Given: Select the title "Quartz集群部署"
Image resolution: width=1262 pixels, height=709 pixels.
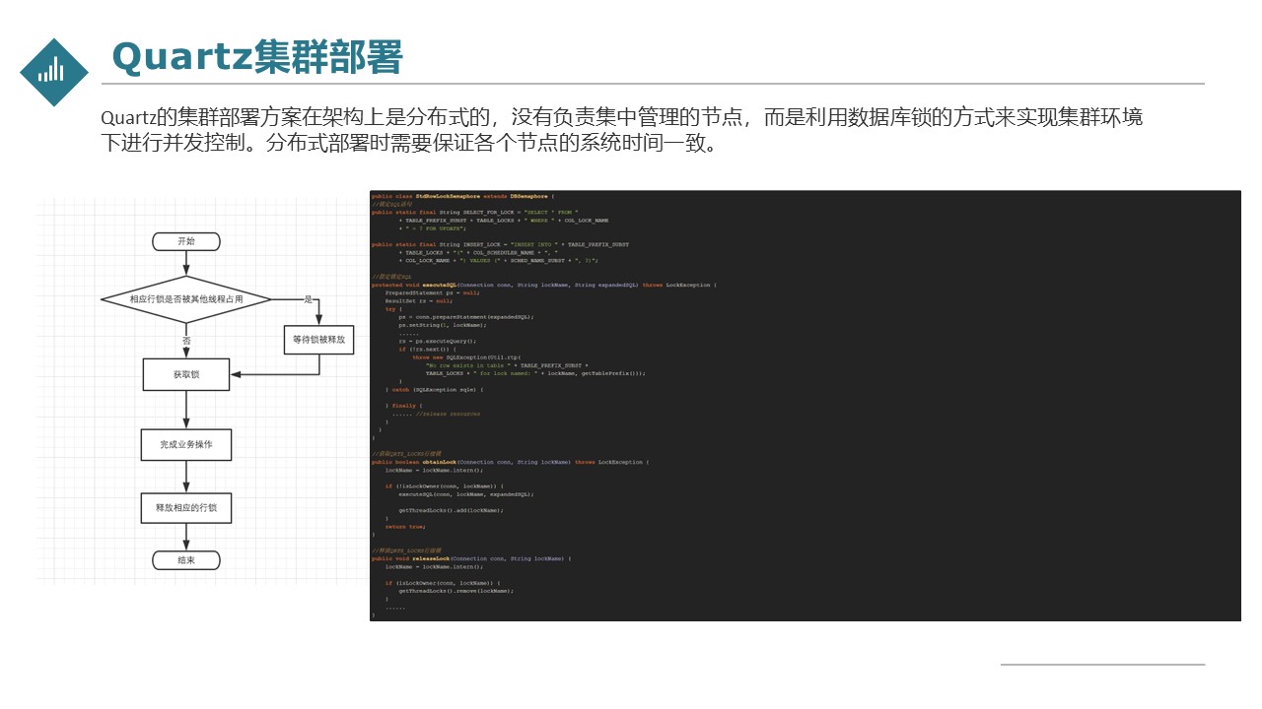Looking at the screenshot, I should [x=258, y=57].
